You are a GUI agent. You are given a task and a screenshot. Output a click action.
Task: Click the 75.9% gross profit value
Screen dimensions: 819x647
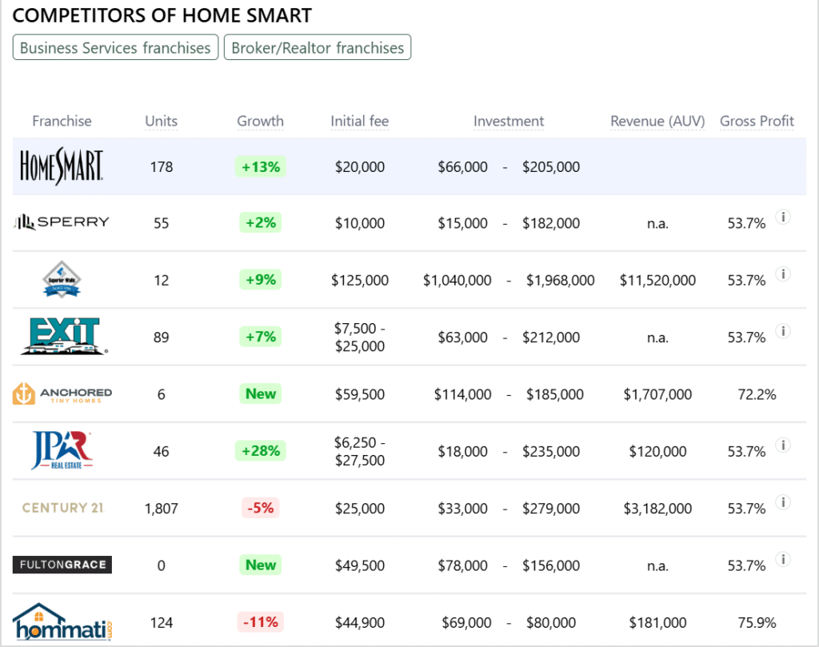click(x=757, y=622)
